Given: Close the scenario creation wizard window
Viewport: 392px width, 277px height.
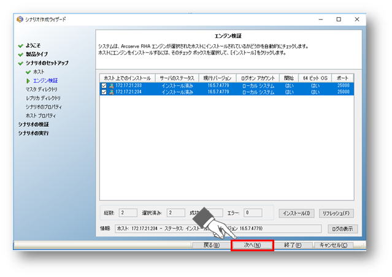Looking at the screenshot, I should (x=357, y=19).
